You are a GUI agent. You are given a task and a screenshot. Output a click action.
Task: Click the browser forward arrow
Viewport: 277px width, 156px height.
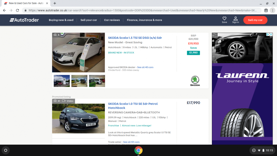pyautogui.click(x=11, y=11)
